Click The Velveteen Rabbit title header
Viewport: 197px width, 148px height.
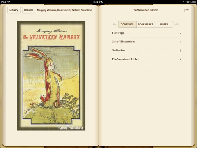click(145, 10)
